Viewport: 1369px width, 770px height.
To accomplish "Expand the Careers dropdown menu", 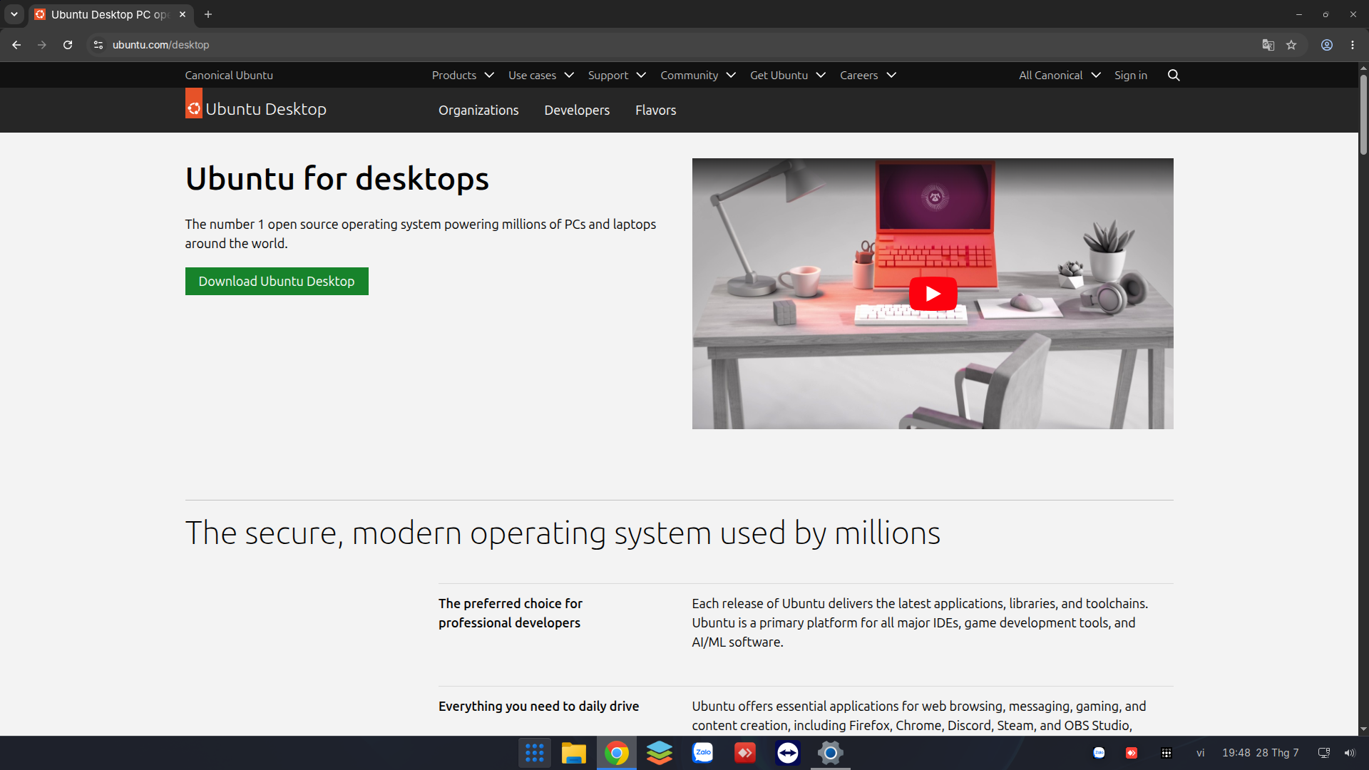I will point(868,75).
